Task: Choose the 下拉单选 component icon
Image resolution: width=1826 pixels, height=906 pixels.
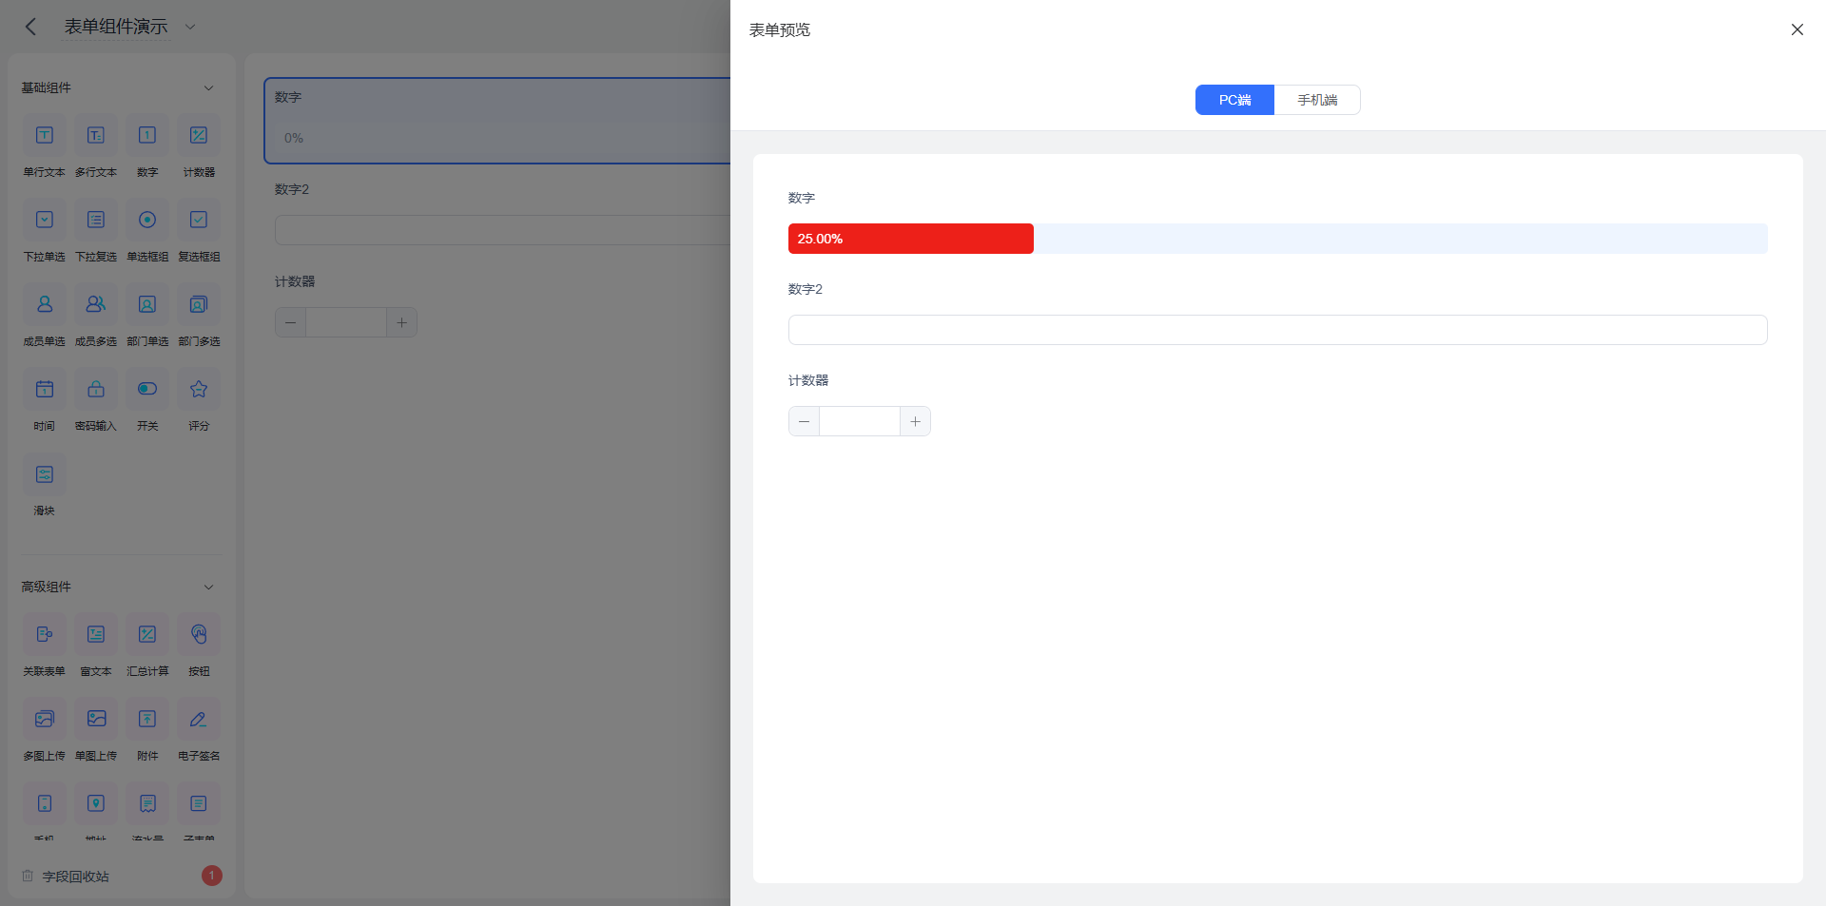Action: point(45,221)
